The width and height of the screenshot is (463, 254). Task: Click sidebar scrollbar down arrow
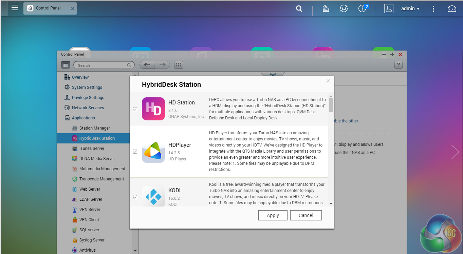tap(135, 251)
